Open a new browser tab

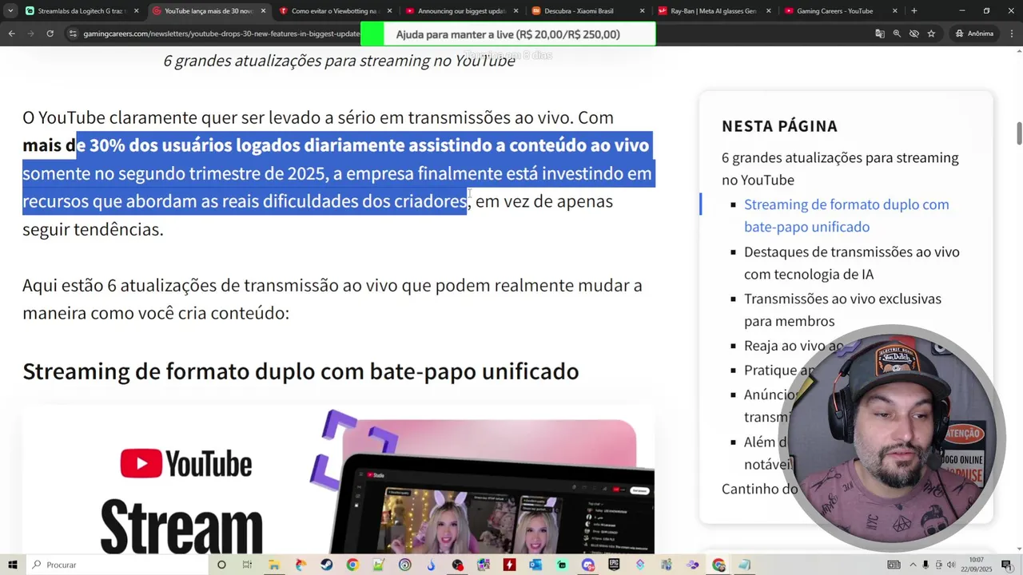pos(914,11)
